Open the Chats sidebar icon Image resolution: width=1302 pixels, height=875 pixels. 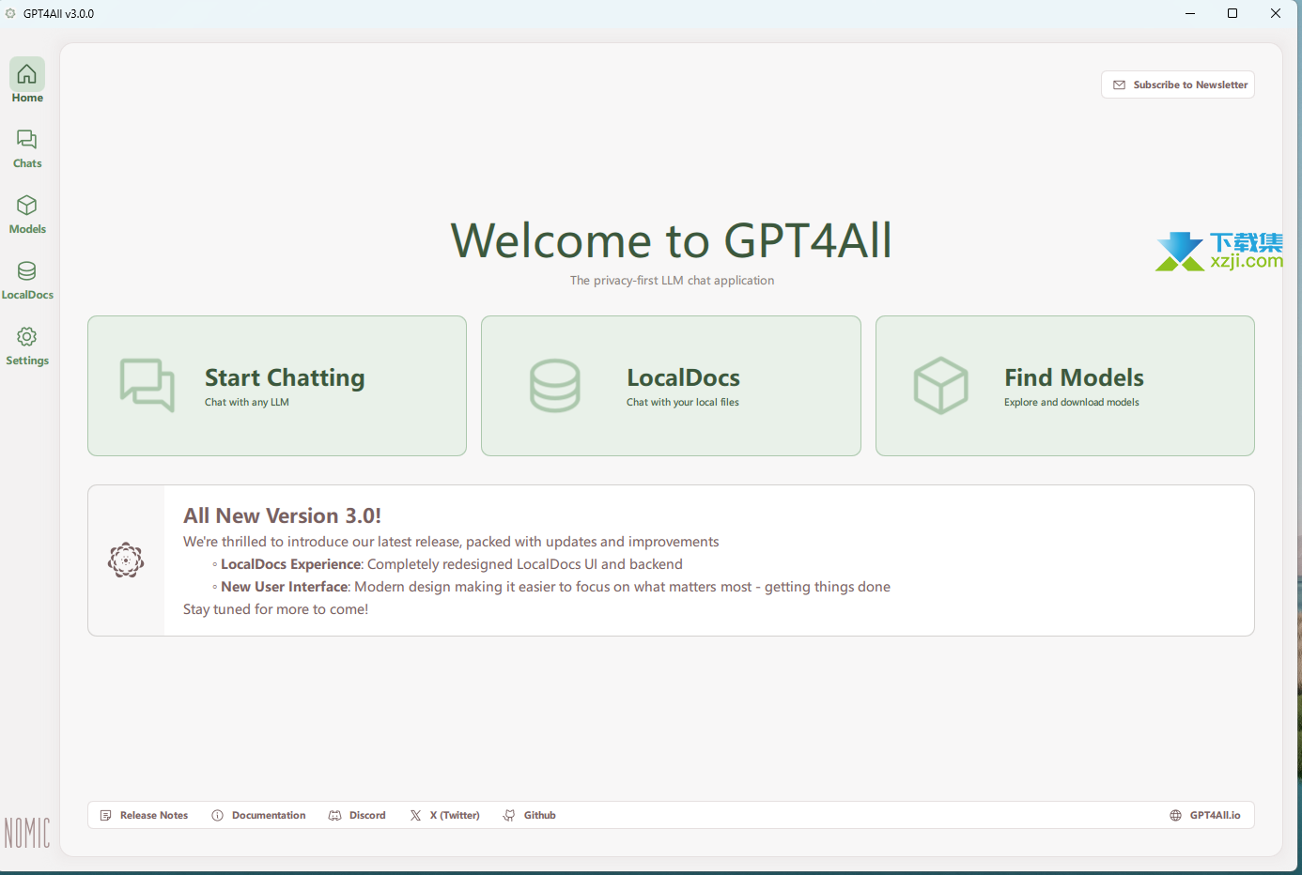27,140
